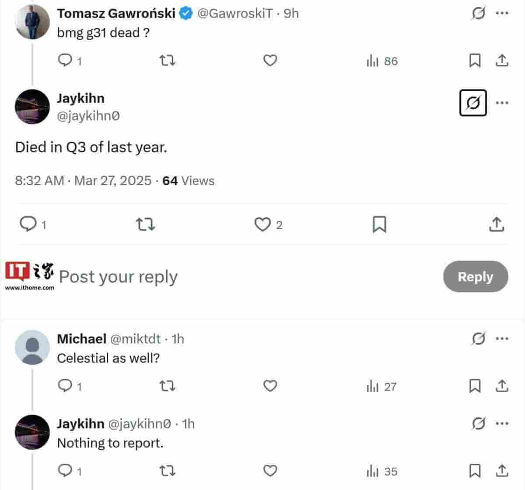Open Grok icon on main Jaykihn post
Viewport: 525px width, 490px height.
point(473,103)
